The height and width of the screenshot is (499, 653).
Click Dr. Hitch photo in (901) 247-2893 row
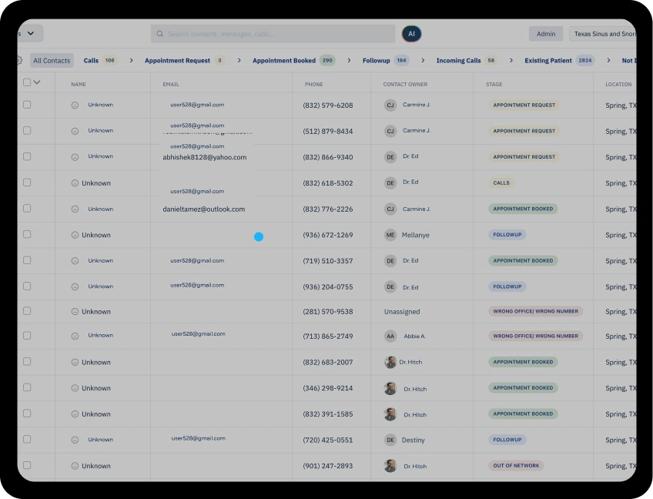[390, 466]
